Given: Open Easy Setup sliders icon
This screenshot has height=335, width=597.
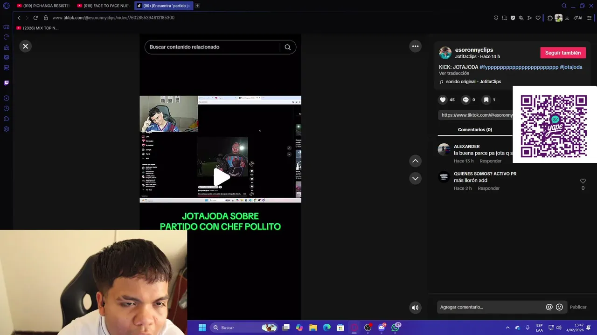Looking at the screenshot, I should 590,18.
